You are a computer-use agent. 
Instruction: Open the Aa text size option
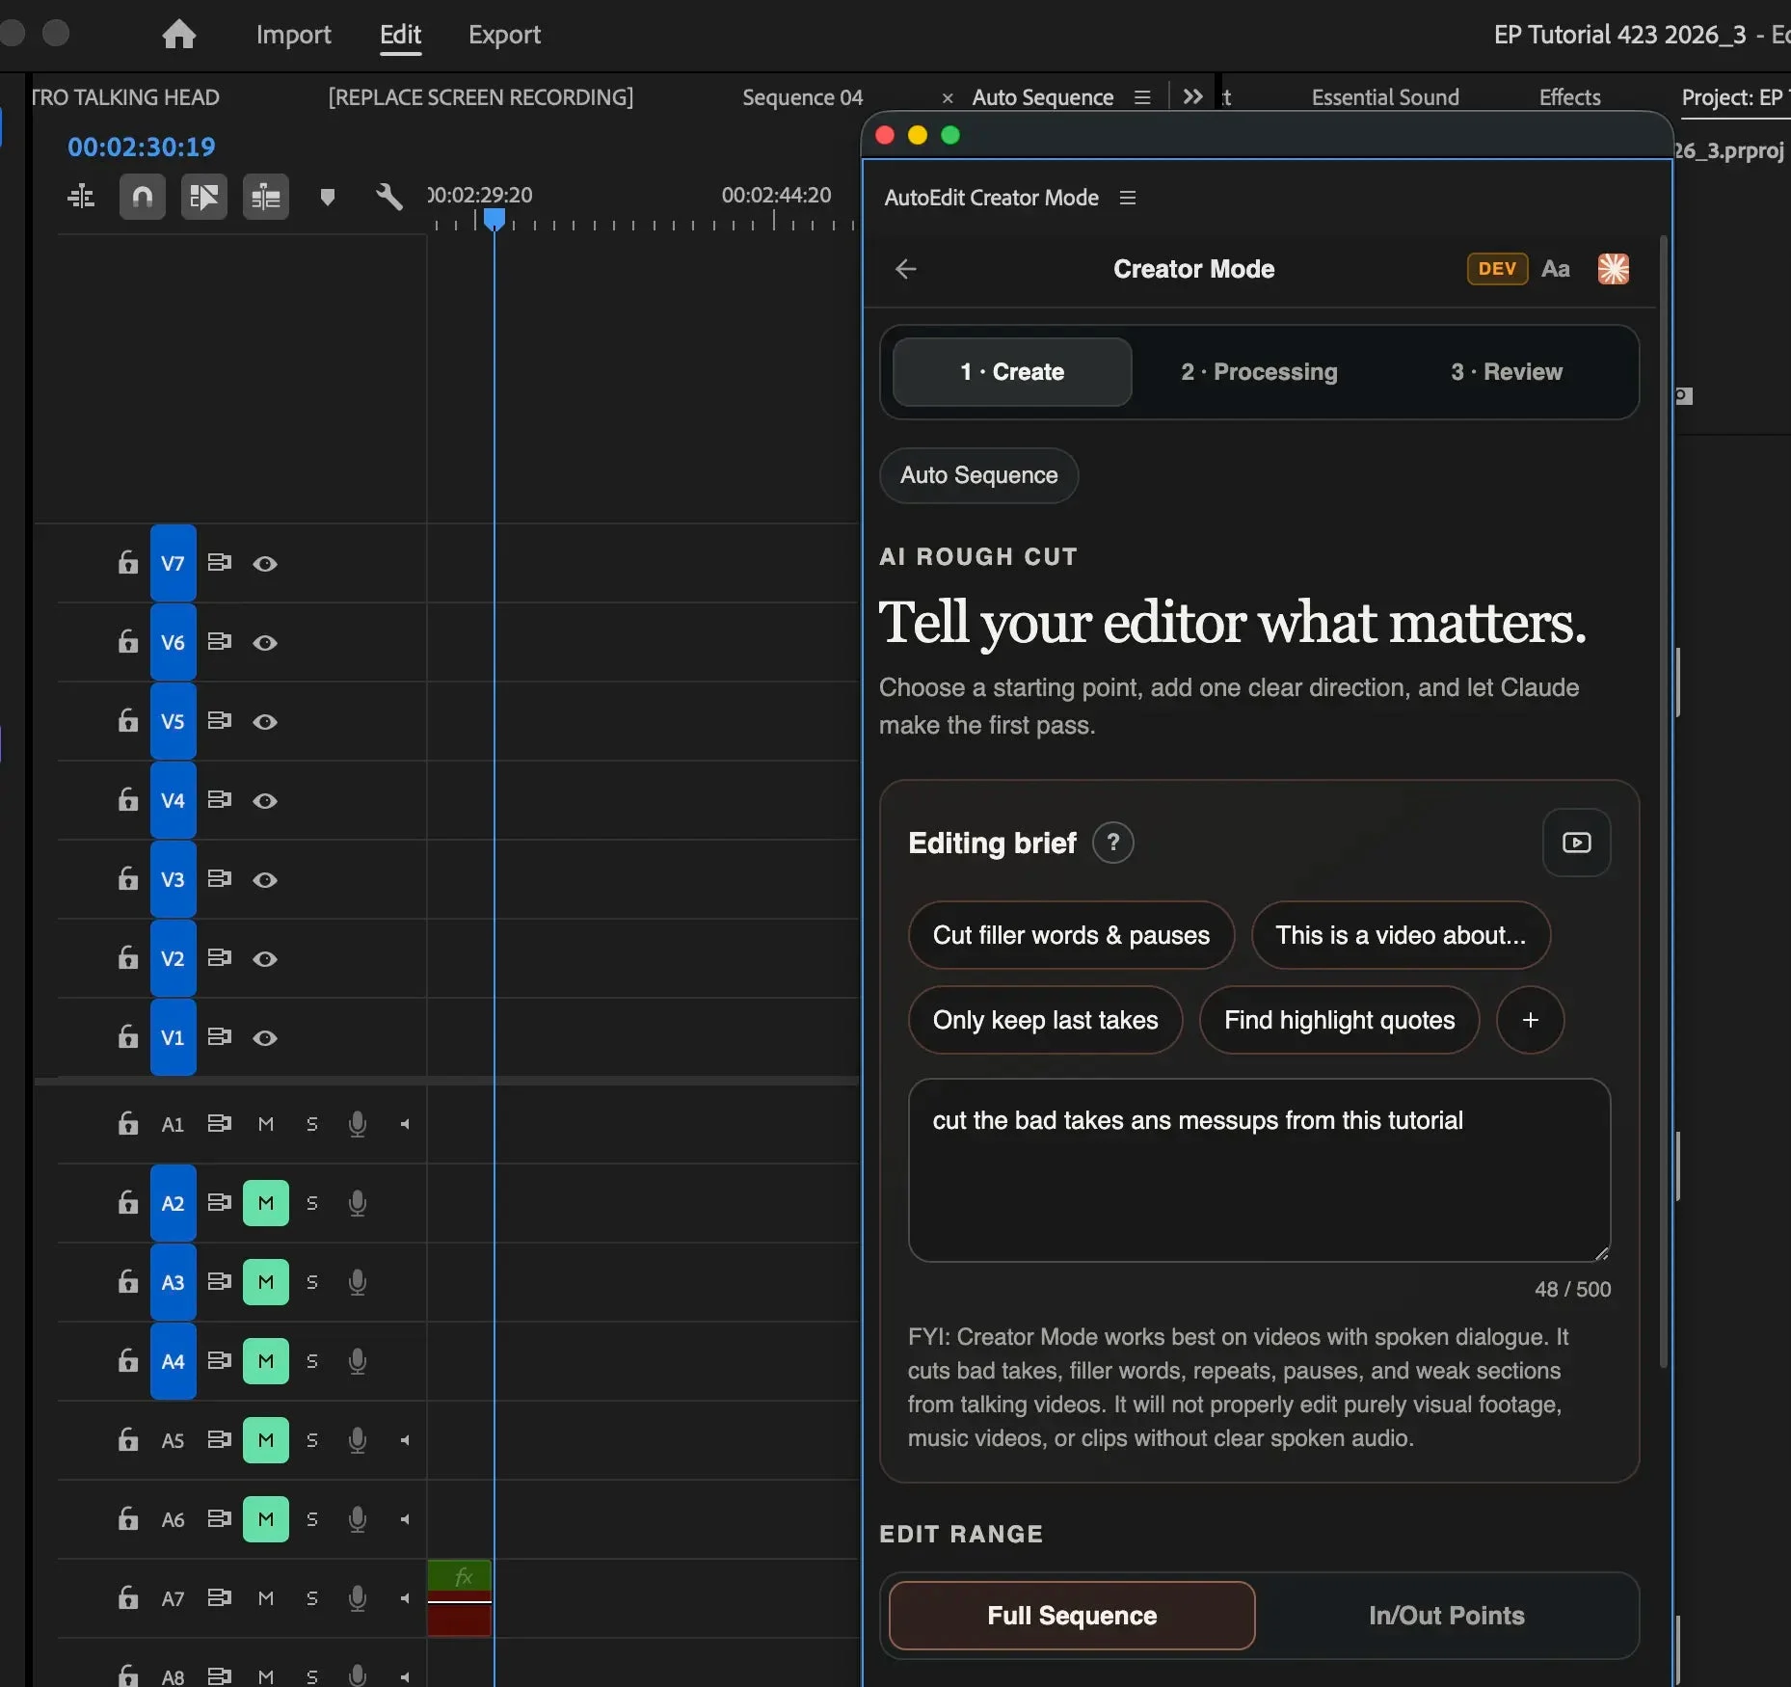[x=1555, y=269]
